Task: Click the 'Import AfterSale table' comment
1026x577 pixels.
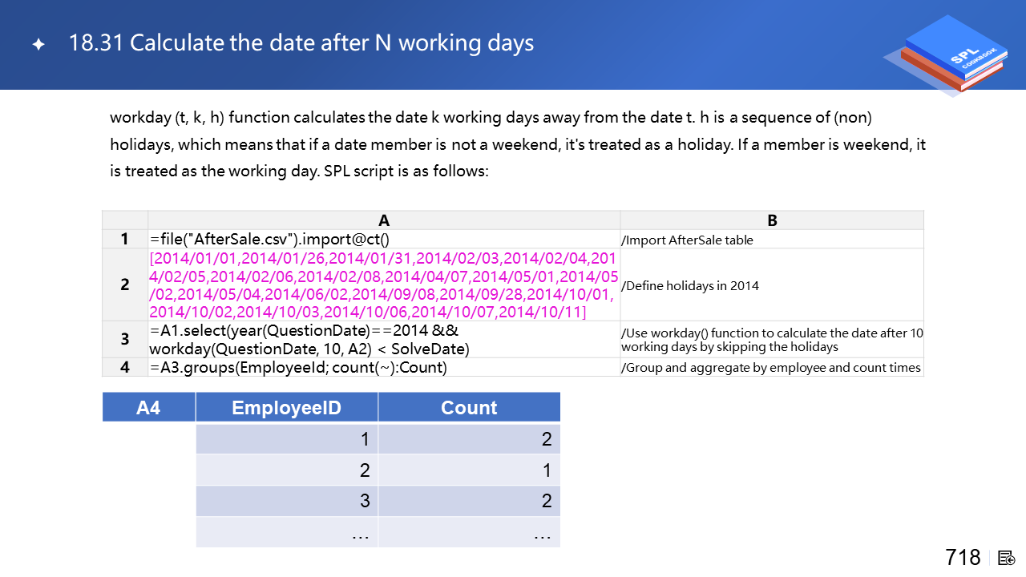Action: [x=687, y=240]
